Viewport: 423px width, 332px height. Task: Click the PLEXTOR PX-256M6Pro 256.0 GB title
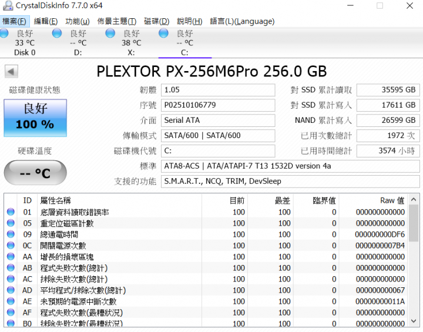[x=211, y=72]
